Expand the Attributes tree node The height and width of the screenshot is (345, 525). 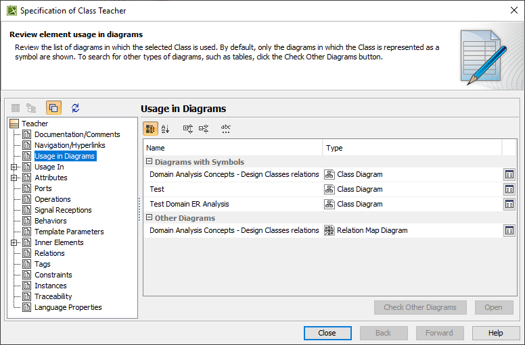click(14, 178)
